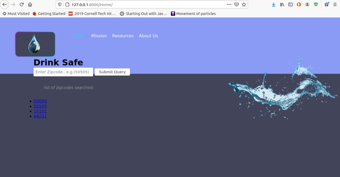
Task: Open the Starting Out with Jav... bookmark
Action: (x=143, y=13)
